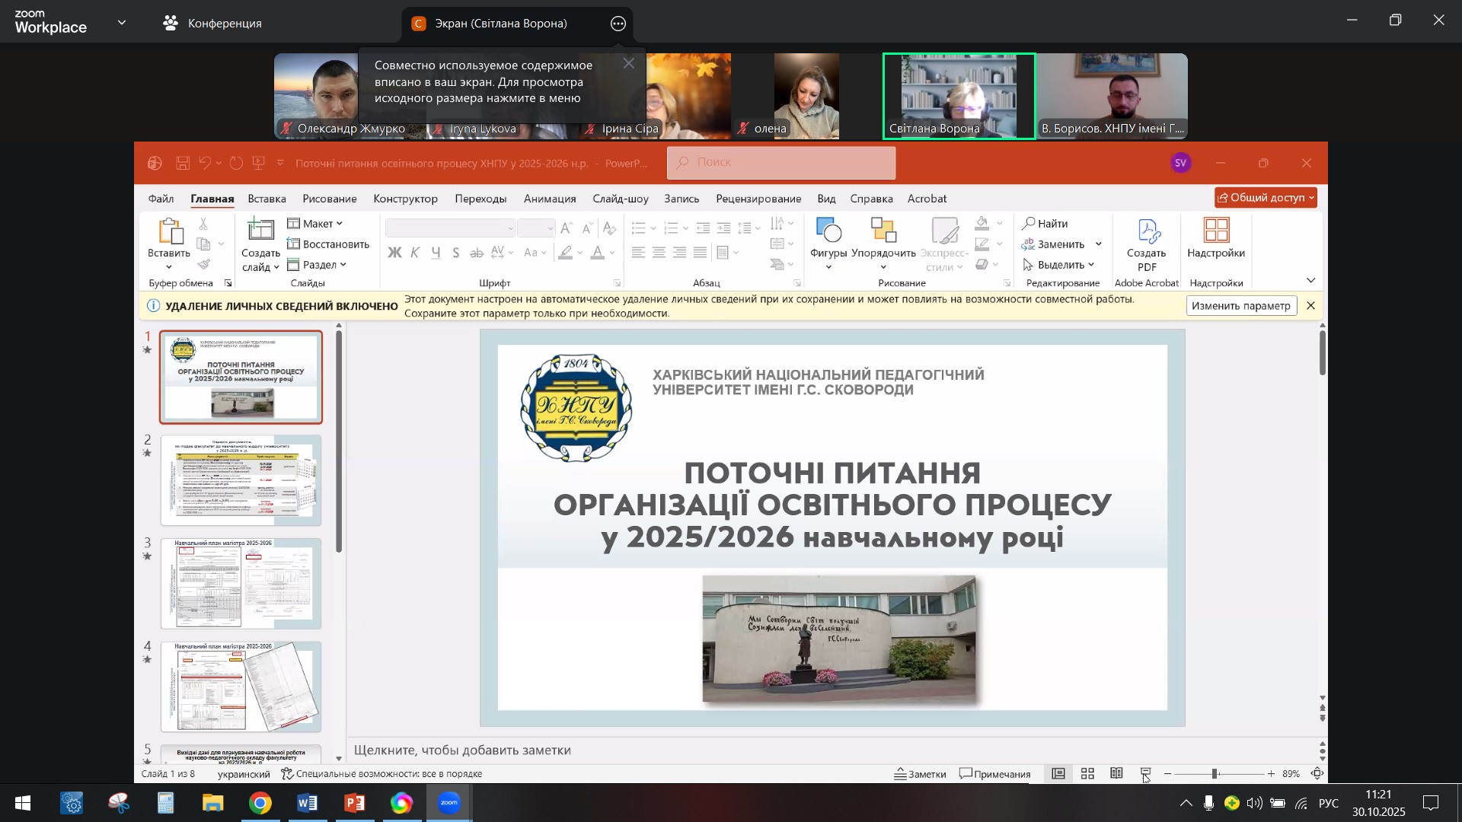Open Reading view in status bar
1462x822 pixels.
pyautogui.click(x=1116, y=774)
